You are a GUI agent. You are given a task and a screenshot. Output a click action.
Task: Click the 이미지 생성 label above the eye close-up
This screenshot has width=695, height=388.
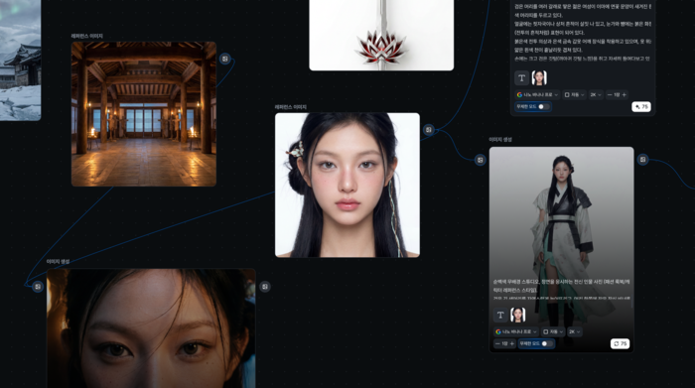click(x=58, y=261)
